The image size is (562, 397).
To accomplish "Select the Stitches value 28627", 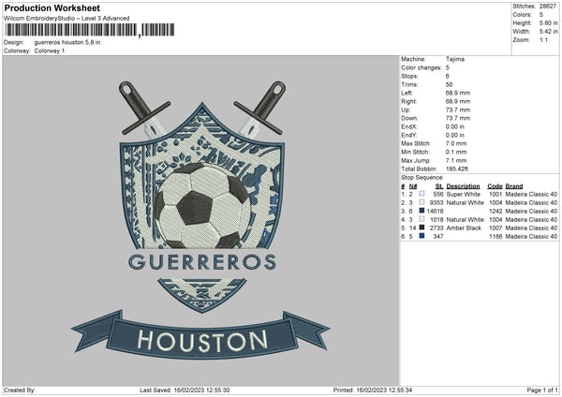I will click(548, 7).
